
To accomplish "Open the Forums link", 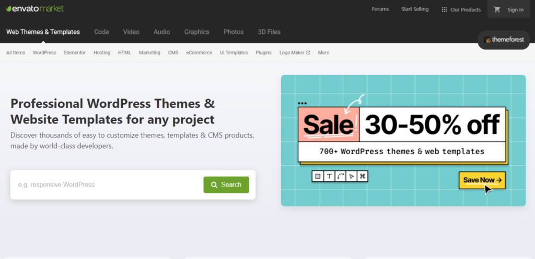I will 380,9.
